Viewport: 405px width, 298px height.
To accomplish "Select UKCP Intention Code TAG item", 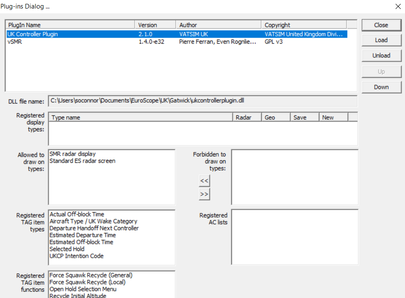I will (x=76, y=256).
